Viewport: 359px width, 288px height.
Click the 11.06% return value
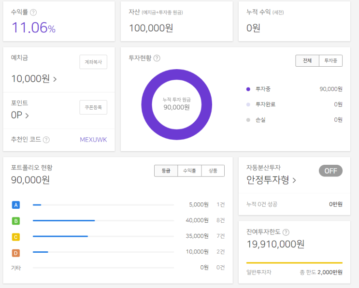tap(33, 28)
